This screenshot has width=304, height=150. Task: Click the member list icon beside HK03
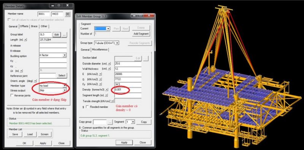pos(68,14)
